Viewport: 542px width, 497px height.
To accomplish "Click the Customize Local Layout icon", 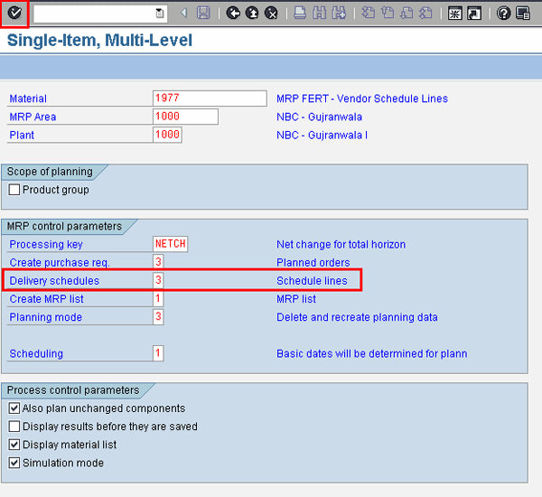I will click(x=523, y=14).
